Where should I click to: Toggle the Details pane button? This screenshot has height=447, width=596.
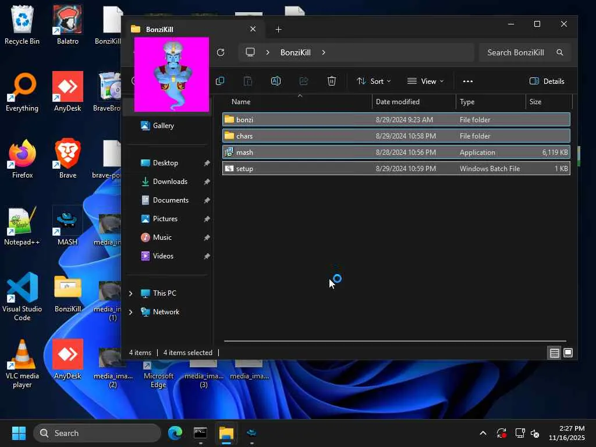[x=547, y=81]
